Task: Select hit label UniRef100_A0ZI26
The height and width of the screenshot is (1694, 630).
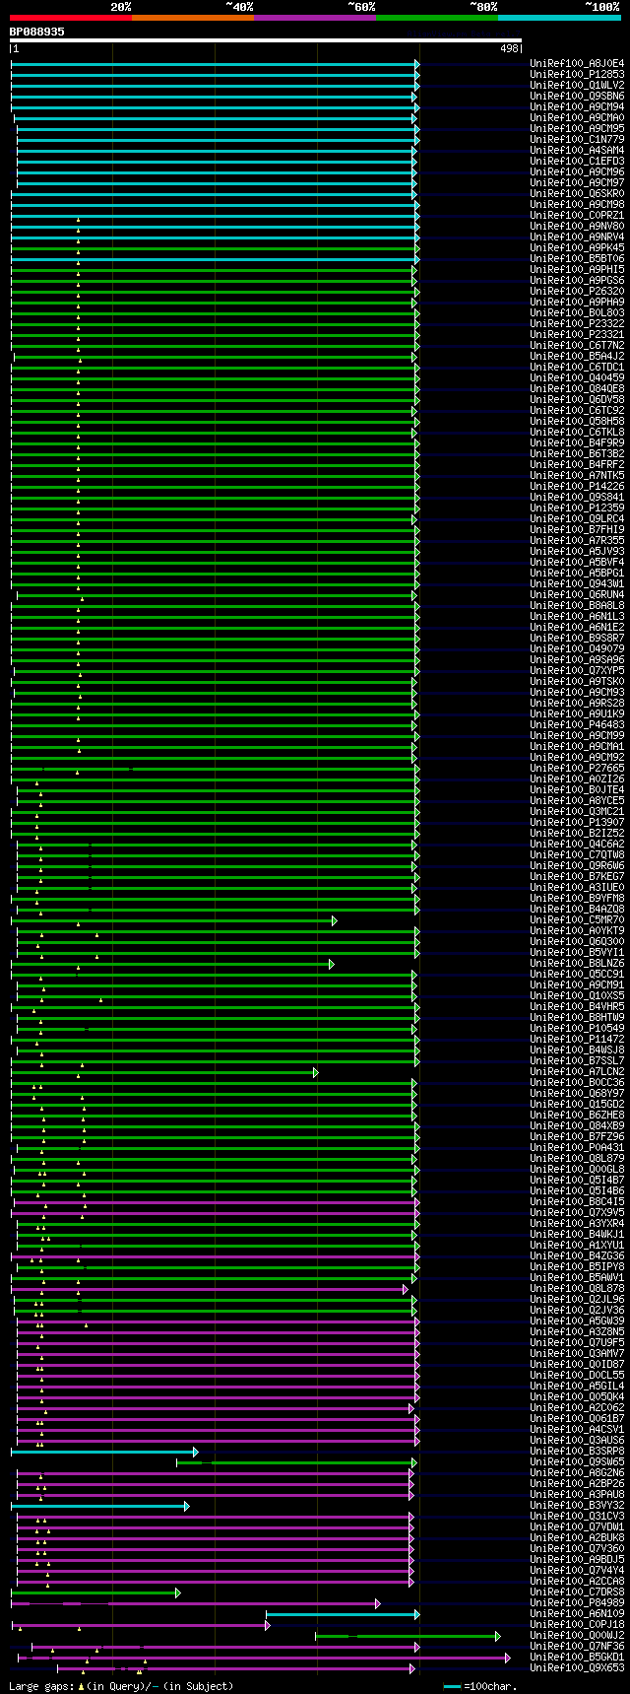Action: pos(577,779)
